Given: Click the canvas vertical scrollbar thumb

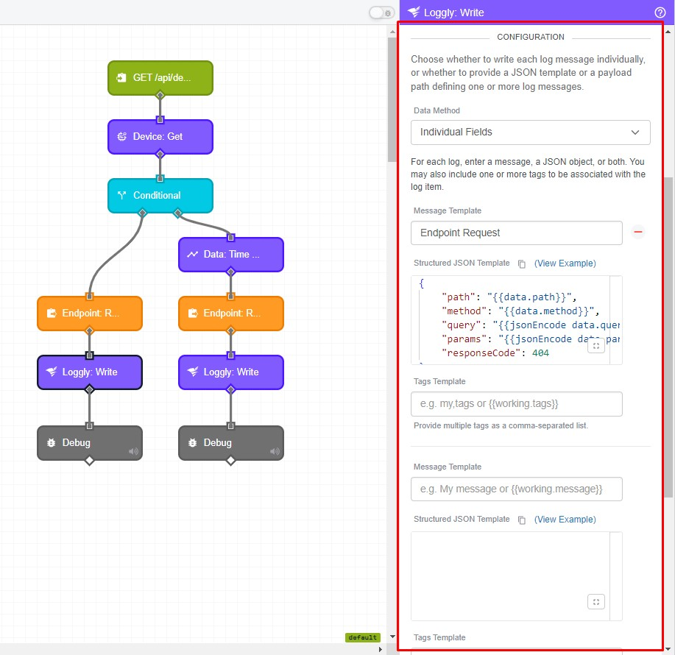Looking at the screenshot, I should [392, 99].
